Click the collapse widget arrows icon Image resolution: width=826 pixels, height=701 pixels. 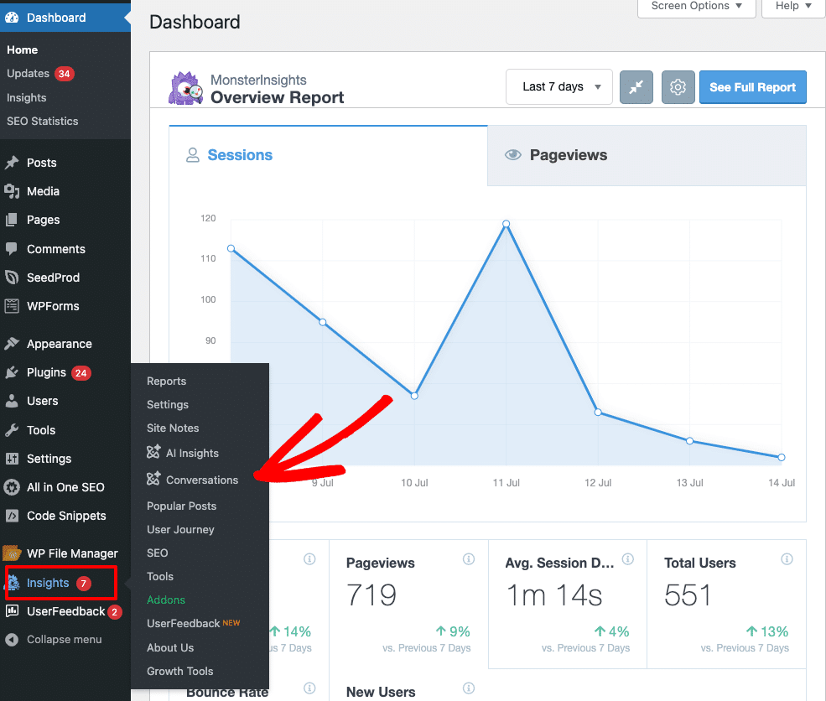636,87
